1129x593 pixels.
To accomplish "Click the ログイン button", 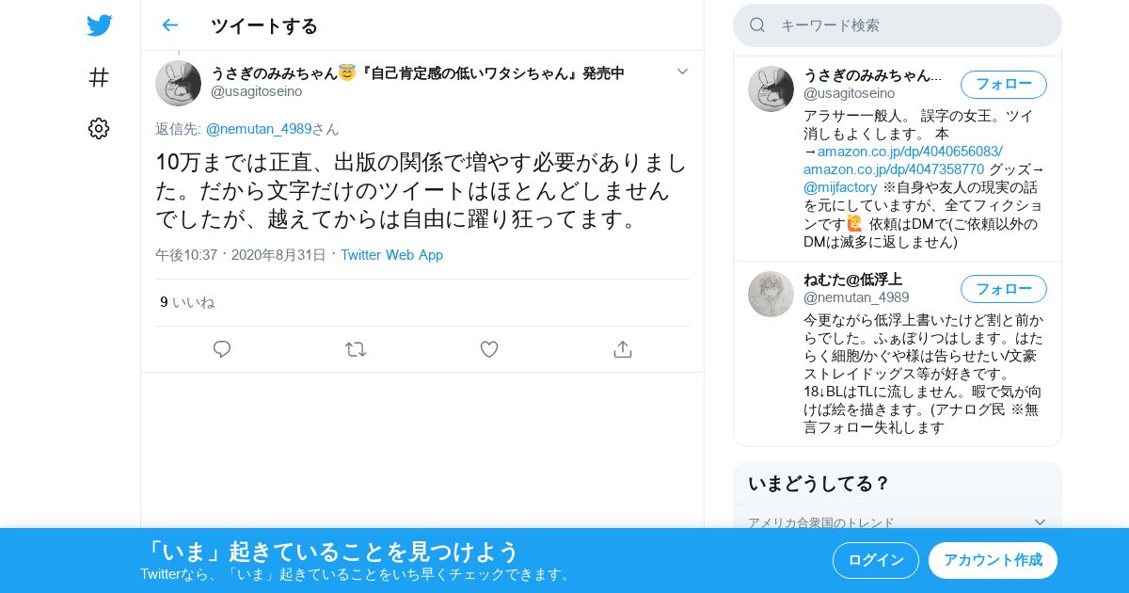I will click(x=876, y=560).
